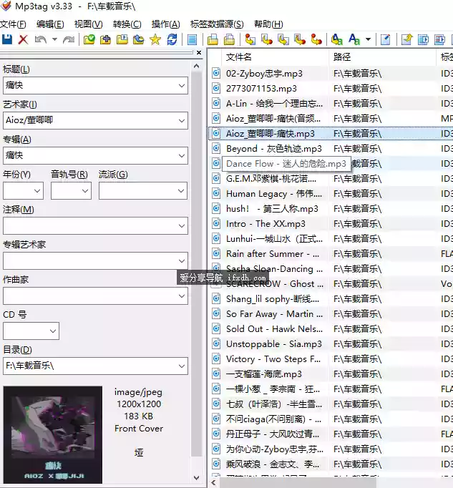Open the Actions toolbar dropdown arrow
Screen dimensions: 453x488
368,39
